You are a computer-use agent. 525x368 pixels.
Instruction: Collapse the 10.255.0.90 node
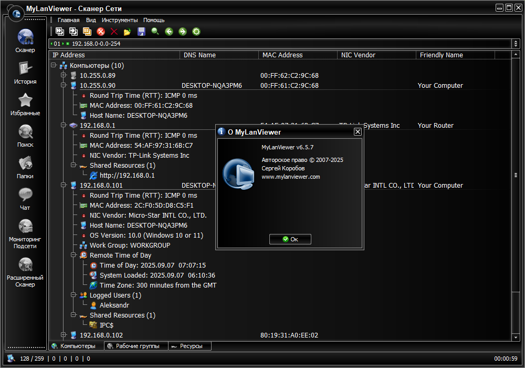pos(64,85)
